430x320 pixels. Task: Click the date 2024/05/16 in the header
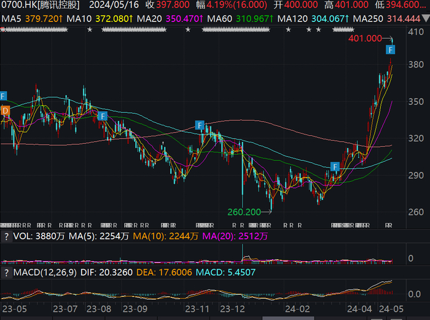[114, 5]
